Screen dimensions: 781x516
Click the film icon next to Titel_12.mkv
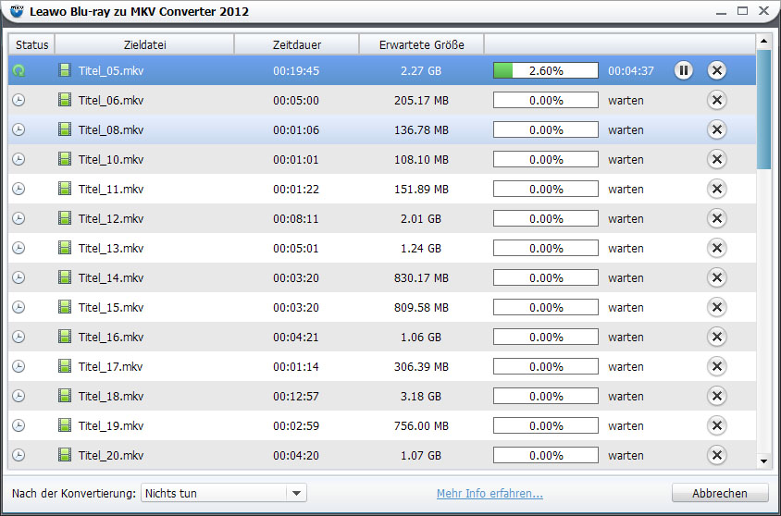coord(65,218)
